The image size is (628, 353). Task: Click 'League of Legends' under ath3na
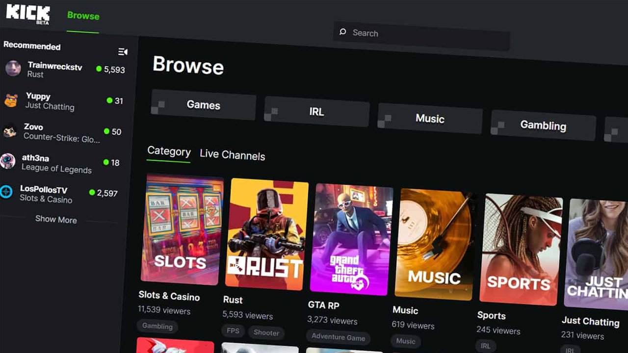(x=56, y=169)
